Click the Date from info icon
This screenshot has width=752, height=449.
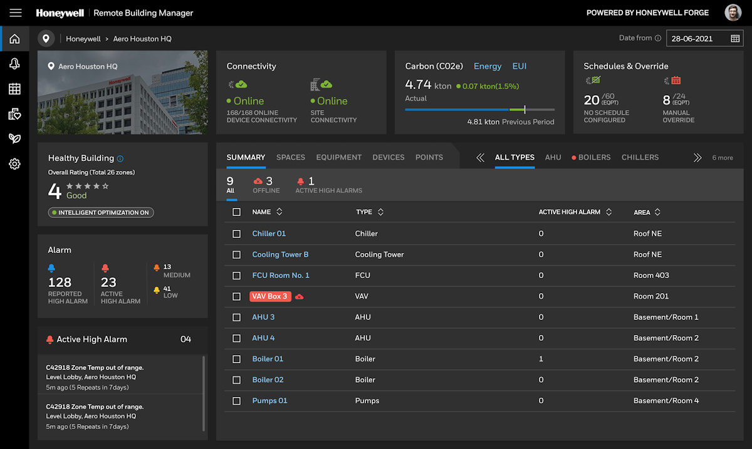[x=658, y=38]
